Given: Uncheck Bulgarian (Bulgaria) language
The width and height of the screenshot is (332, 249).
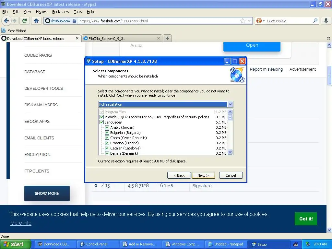Looking at the screenshot, I should point(107,133).
